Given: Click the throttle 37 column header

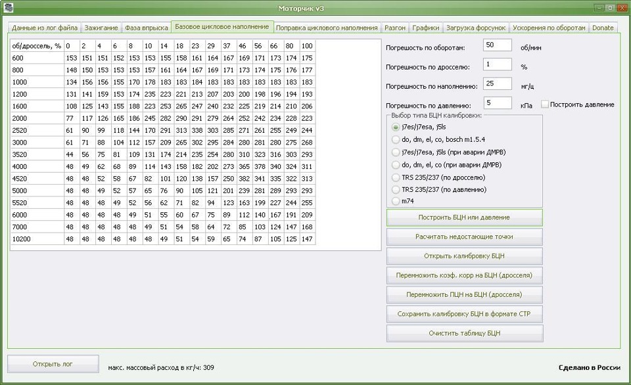Looking at the screenshot, I should (229, 46).
